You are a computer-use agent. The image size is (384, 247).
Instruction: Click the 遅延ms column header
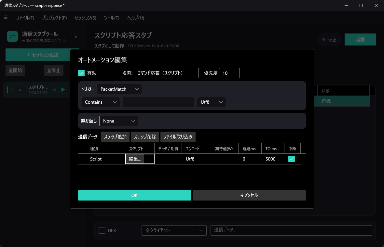click(250, 149)
